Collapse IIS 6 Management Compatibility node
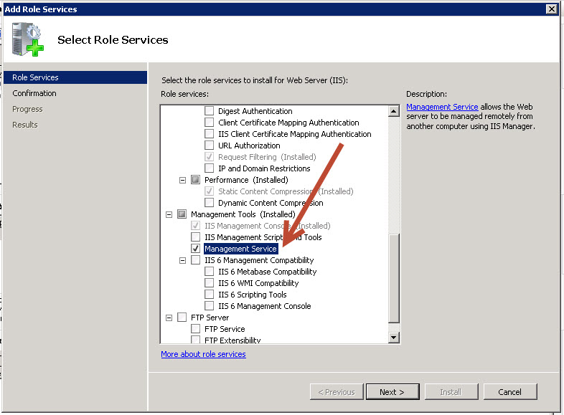Image resolution: width=564 pixels, height=415 pixels. pos(183,260)
